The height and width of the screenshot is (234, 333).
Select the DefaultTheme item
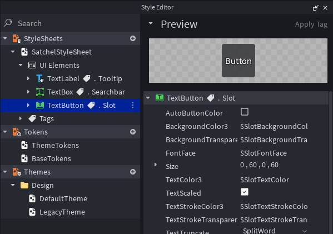tap(63, 199)
